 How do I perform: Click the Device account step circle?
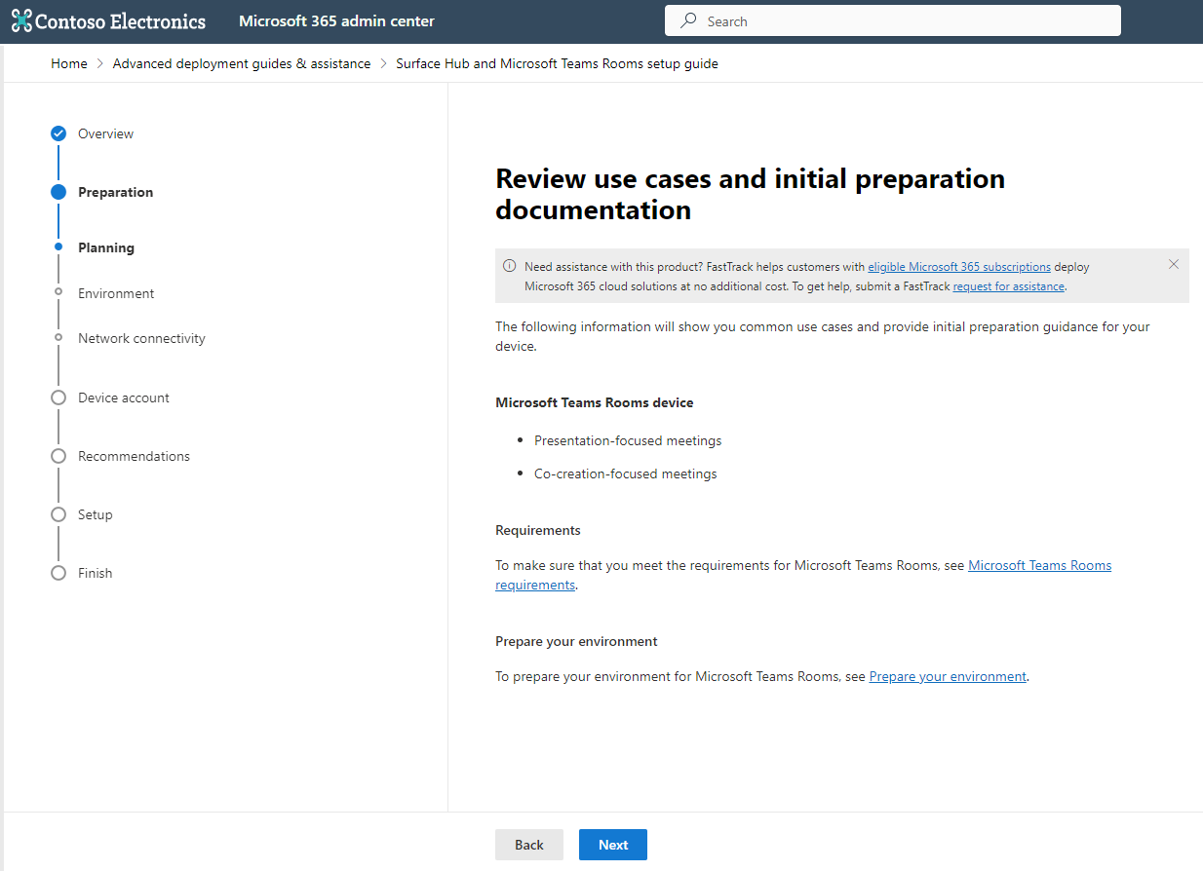[58, 398]
